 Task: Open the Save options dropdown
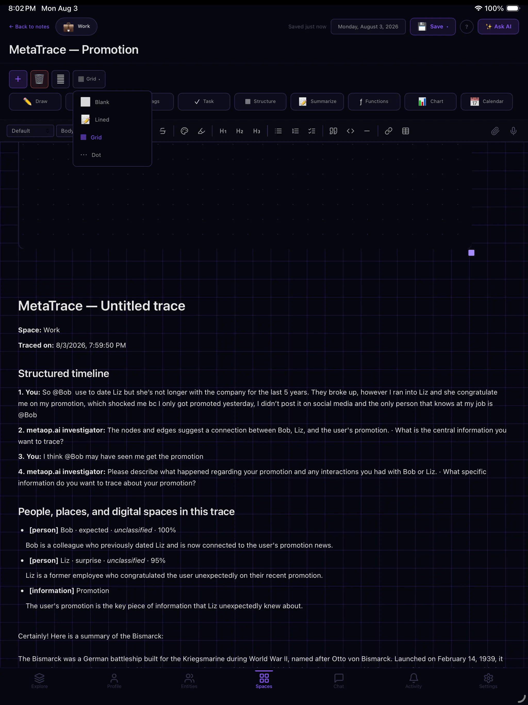tap(432, 27)
